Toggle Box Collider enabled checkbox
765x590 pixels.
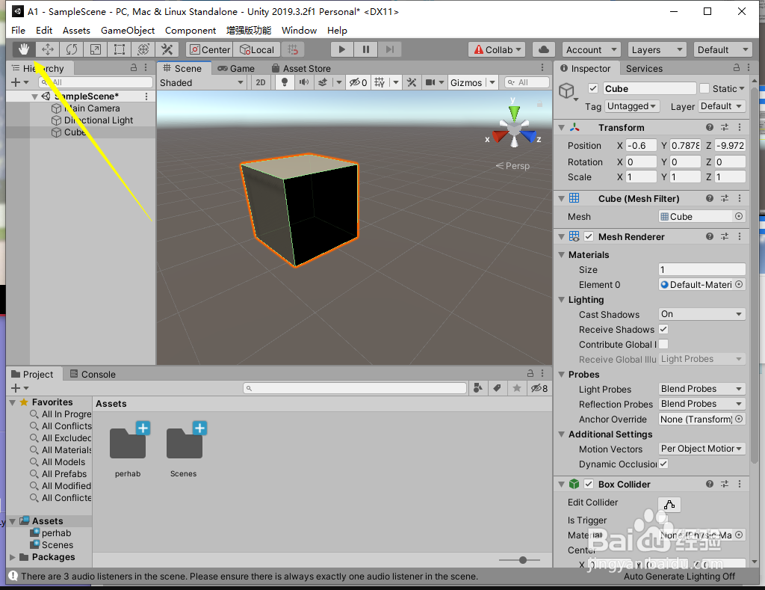pyautogui.click(x=589, y=484)
